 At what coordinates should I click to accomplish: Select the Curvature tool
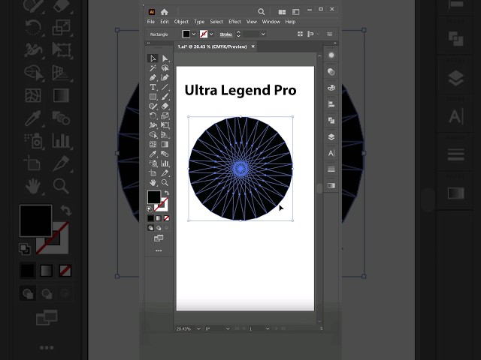tap(165, 77)
